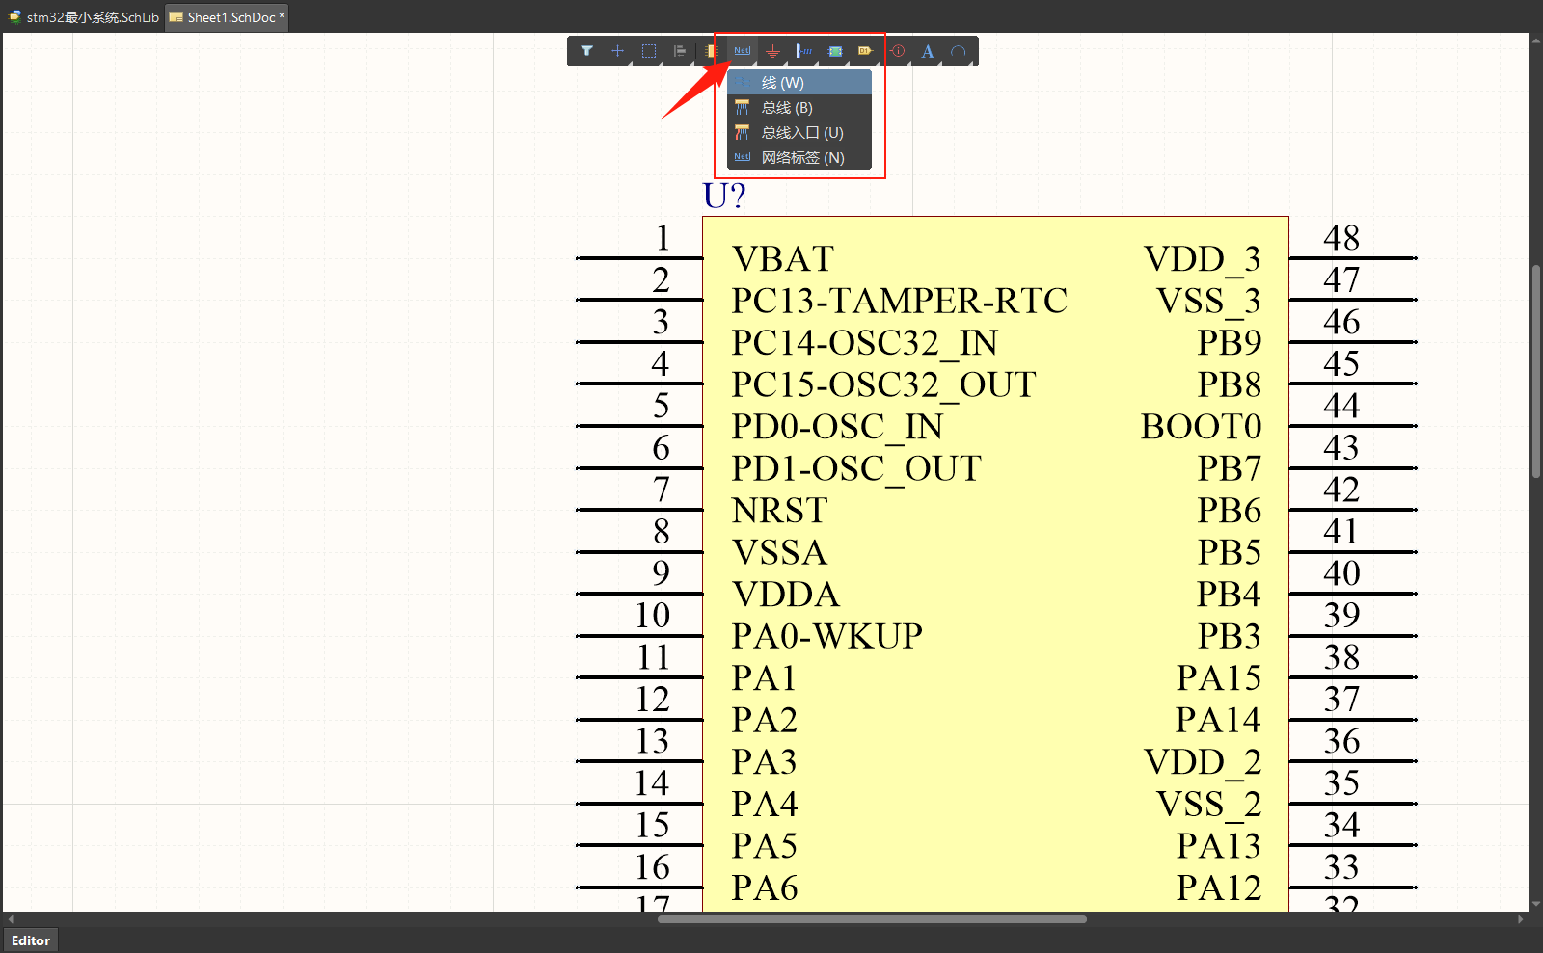Click the PD1-OSC_OUT pin name
Viewport: 1543px width, 953px height.
[856, 468]
